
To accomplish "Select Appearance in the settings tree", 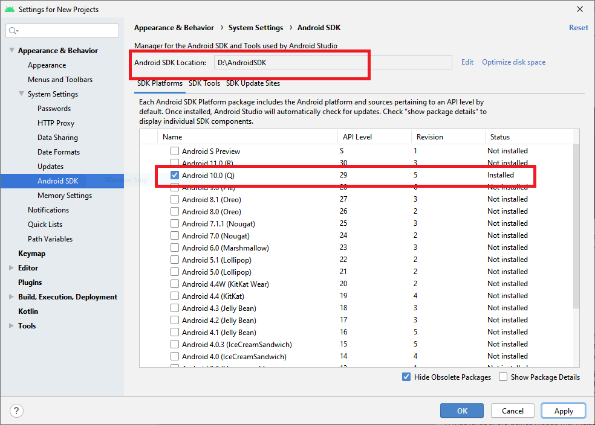I will point(47,65).
